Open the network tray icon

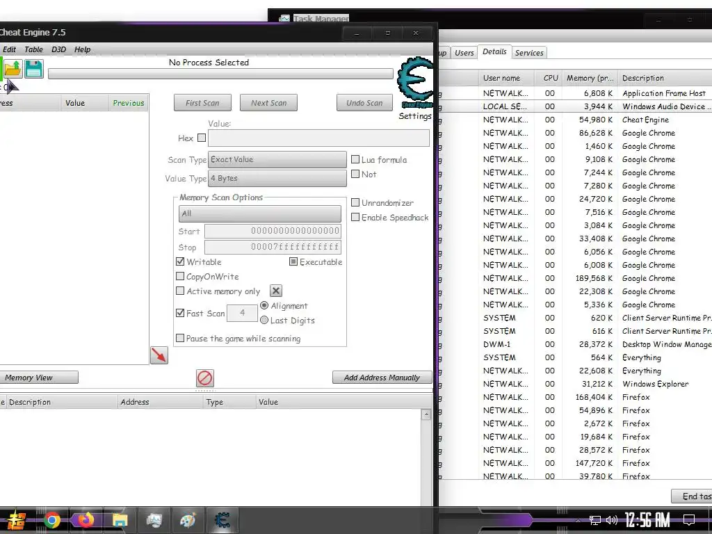point(594,520)
